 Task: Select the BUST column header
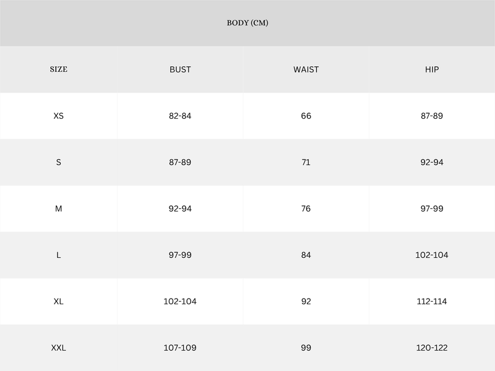180,69
